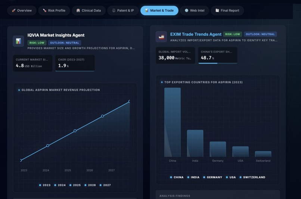Go to the Web Intel tab
Screen dimensions: 301x199
pyautogui.click(x=195, y=10)
